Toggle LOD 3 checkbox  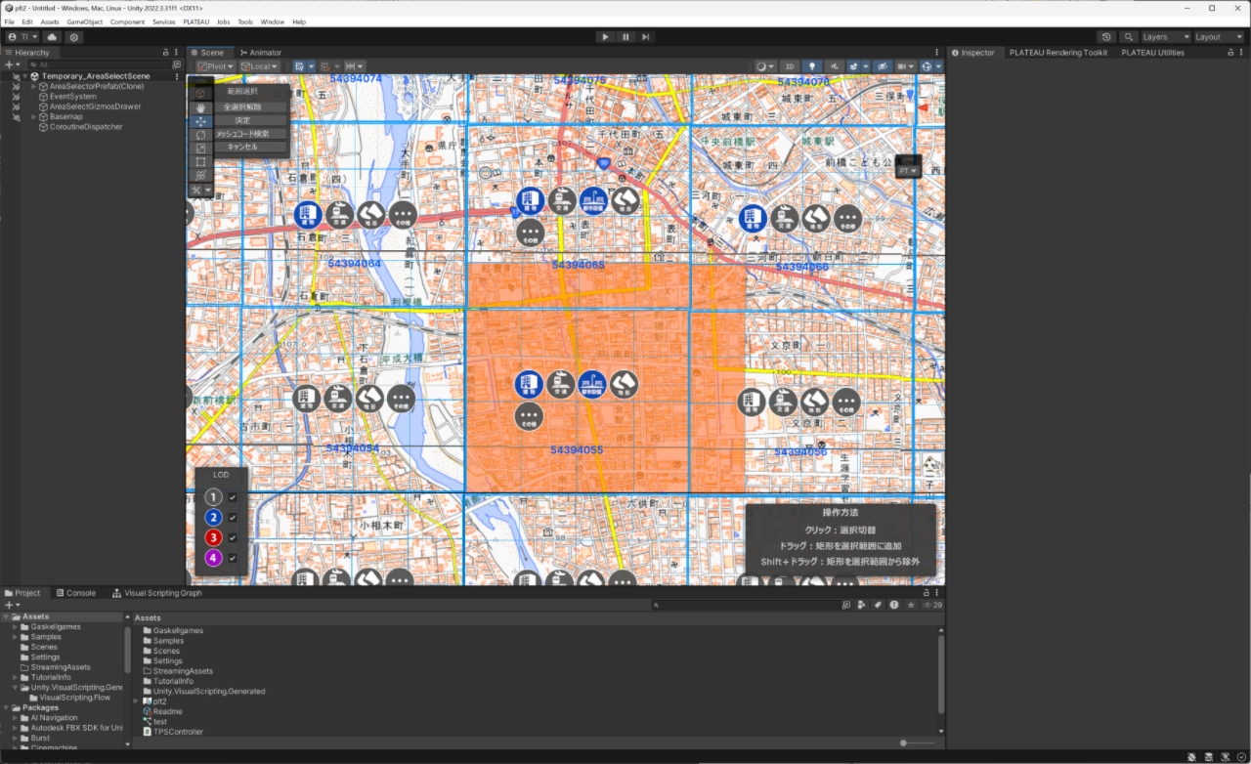[x=233, y=538]
